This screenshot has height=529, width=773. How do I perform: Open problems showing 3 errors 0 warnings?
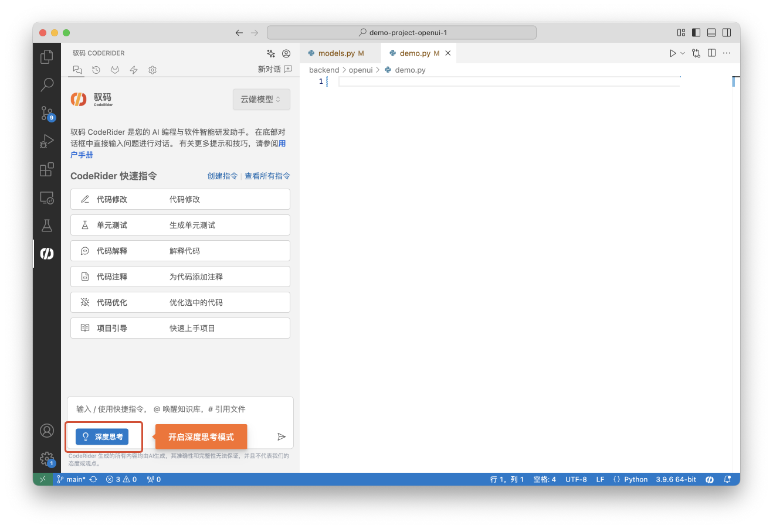(121, 479)
